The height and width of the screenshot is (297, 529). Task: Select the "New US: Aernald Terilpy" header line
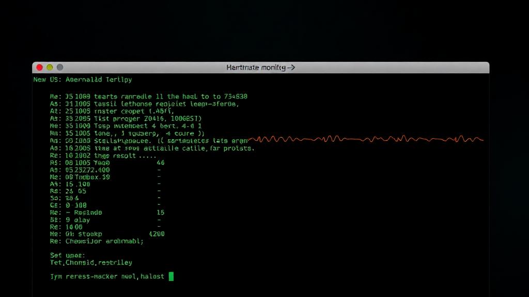[83, 79]
